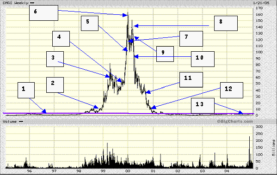Select the 120 price axis label
This screenshot has width=277, height=175.
(x=259, y=40)
